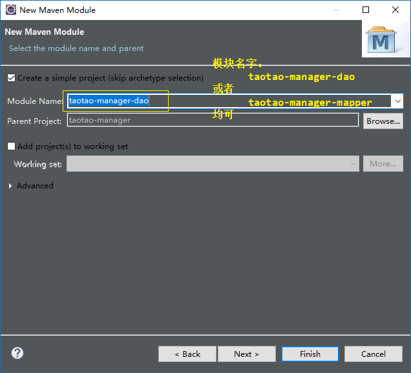
Task: Click the 'Module Name:' label
Action: click(x=35, y=101)
